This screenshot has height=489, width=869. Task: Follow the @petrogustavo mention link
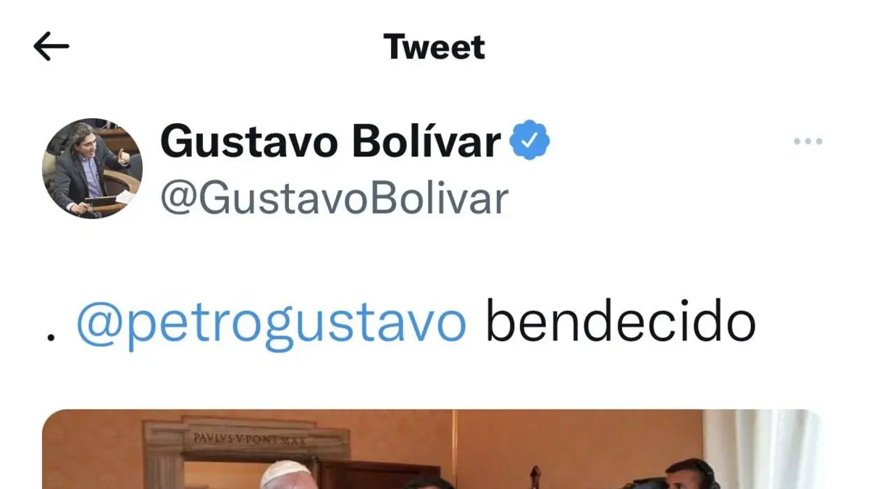(272, 322)
